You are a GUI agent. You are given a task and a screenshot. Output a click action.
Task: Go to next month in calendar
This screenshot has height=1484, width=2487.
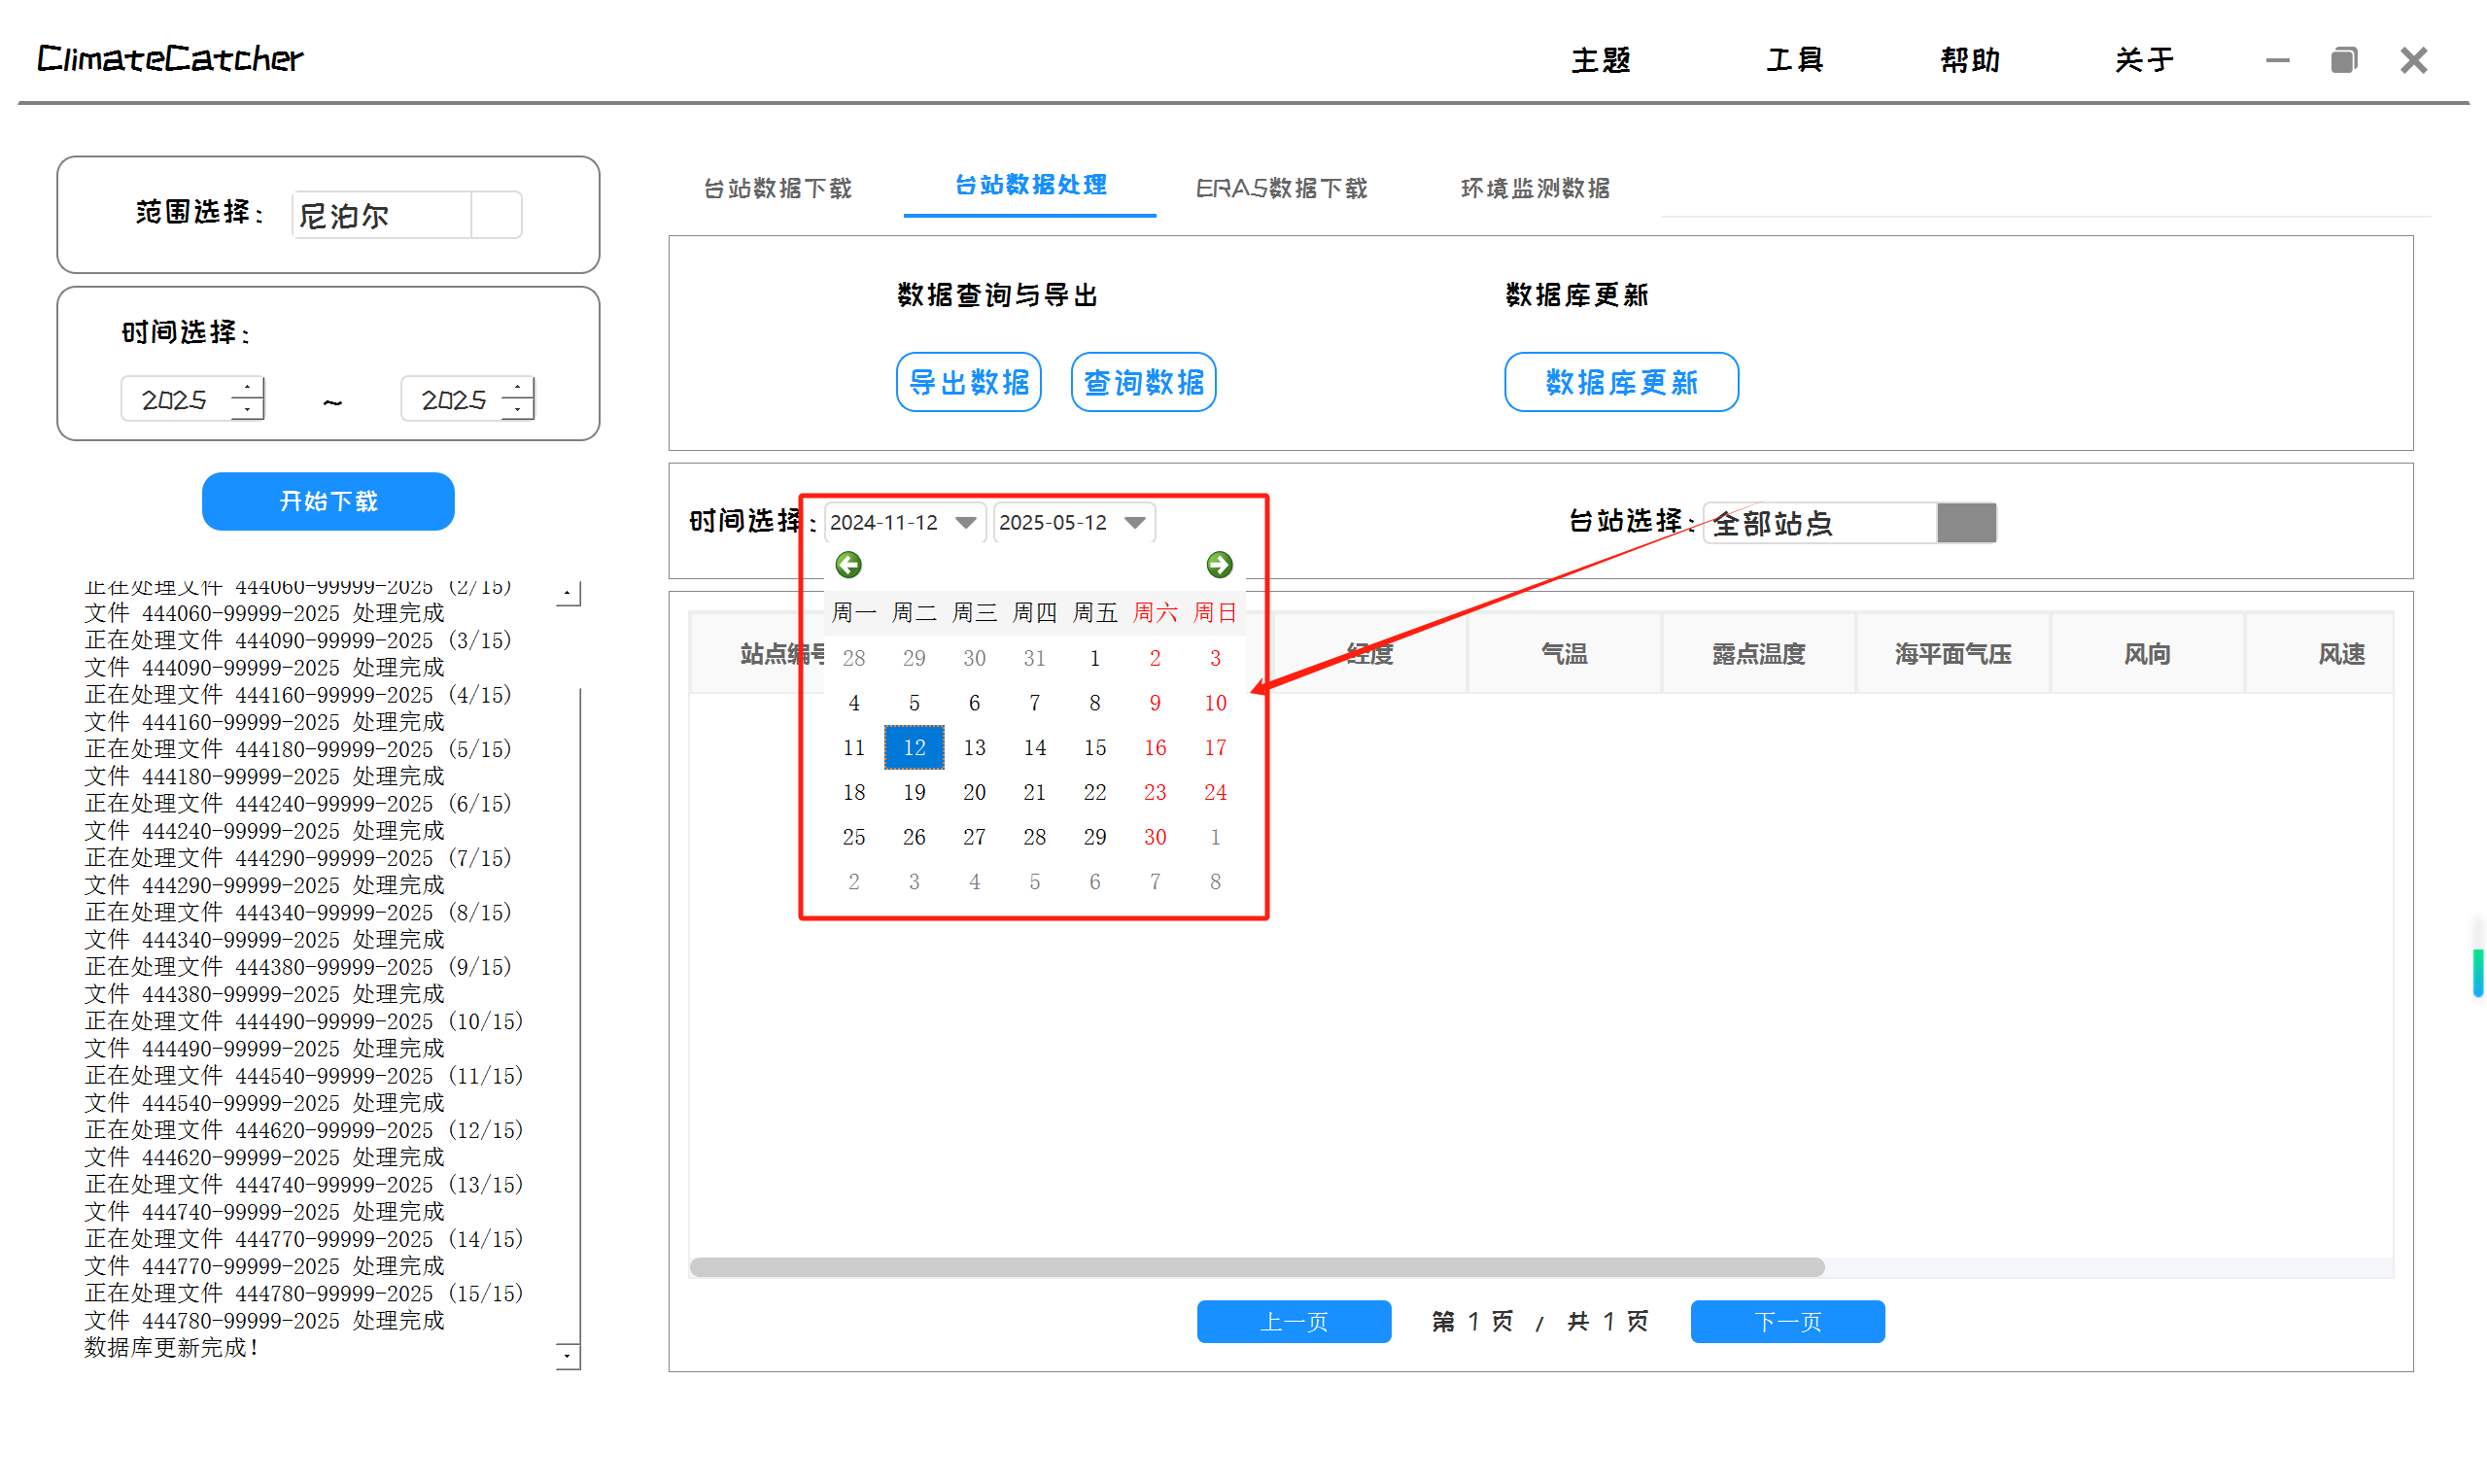1218,565
